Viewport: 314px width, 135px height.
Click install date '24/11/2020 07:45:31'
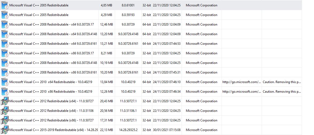(167, 72)
